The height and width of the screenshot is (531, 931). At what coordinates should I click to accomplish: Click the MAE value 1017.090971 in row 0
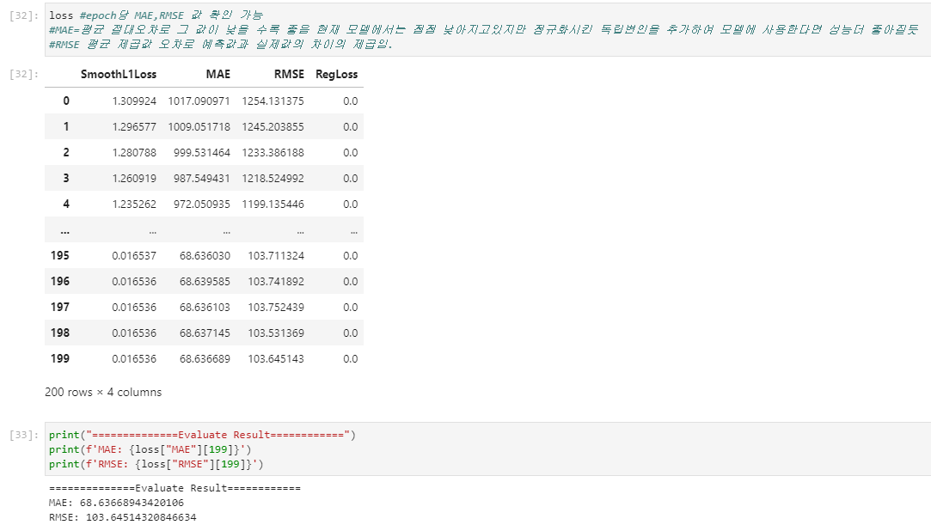pos(197,101)
